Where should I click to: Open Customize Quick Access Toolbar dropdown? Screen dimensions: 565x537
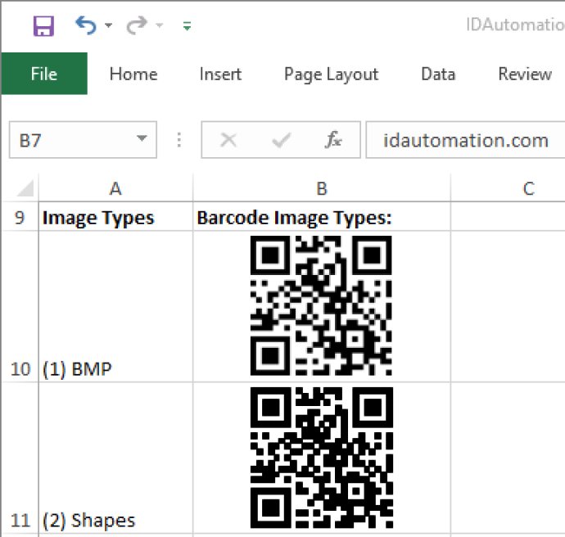click(x=187, y=26)
